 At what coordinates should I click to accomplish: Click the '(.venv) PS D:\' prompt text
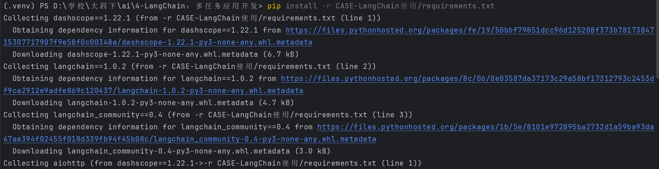[x=35, y=6]
